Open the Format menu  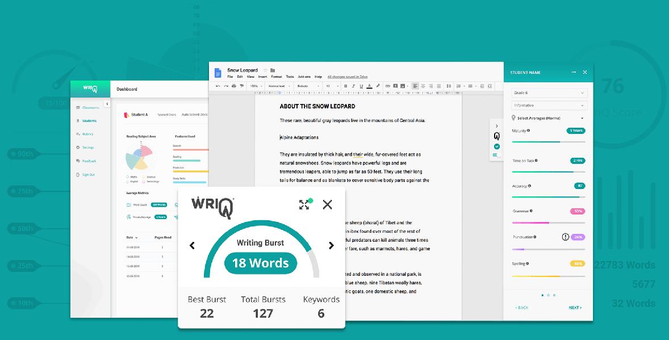tap(277, 77)
